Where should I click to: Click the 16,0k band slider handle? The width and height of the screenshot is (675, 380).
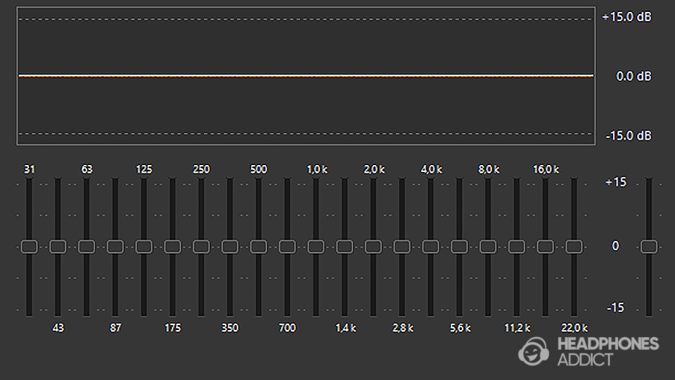click(x=545, y=247)
